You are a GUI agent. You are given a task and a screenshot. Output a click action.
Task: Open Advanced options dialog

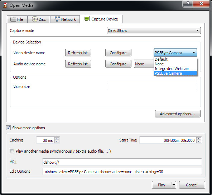click(x=178, y=113)
